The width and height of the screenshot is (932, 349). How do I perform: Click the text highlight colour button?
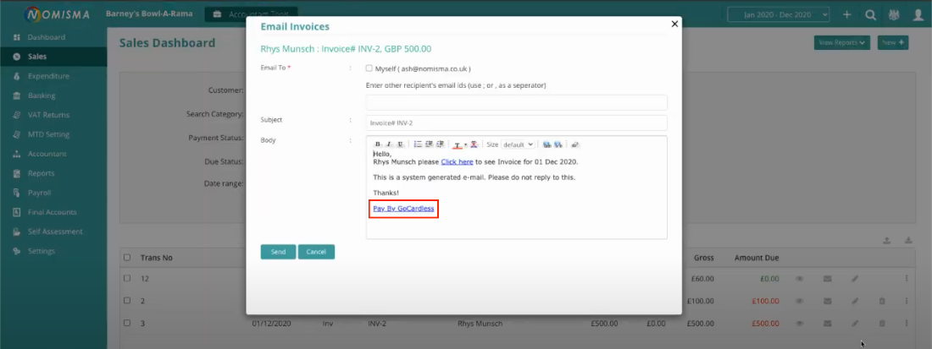[x=474, y=144]
